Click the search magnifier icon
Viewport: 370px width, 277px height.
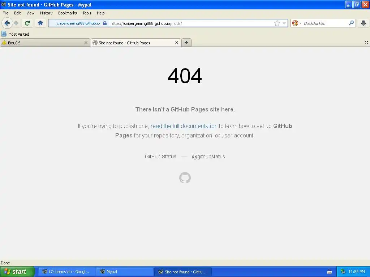point(351,23)
